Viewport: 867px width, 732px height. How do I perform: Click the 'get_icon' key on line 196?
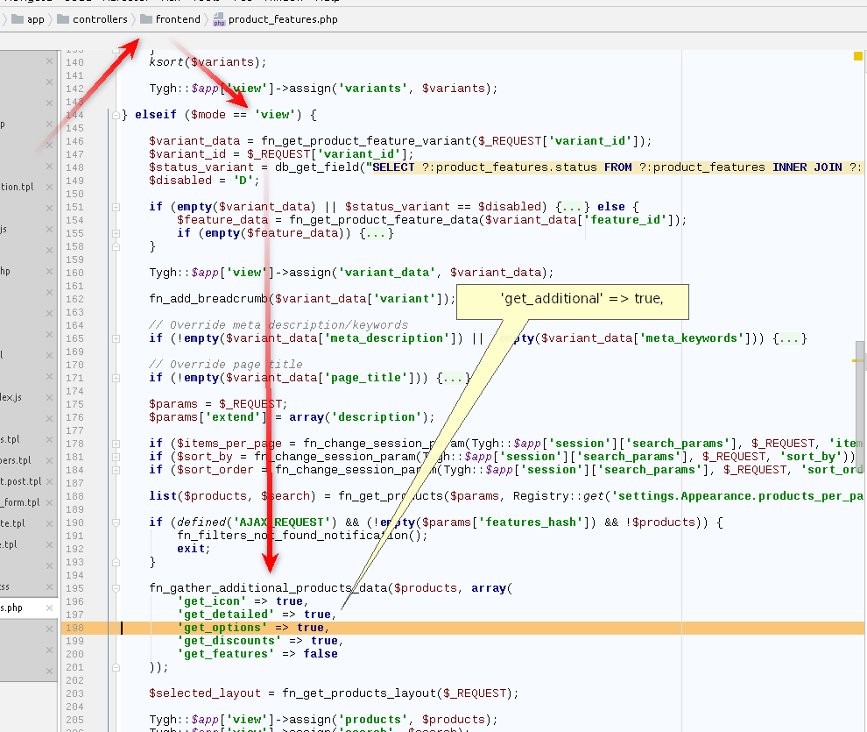pos(212,601)
